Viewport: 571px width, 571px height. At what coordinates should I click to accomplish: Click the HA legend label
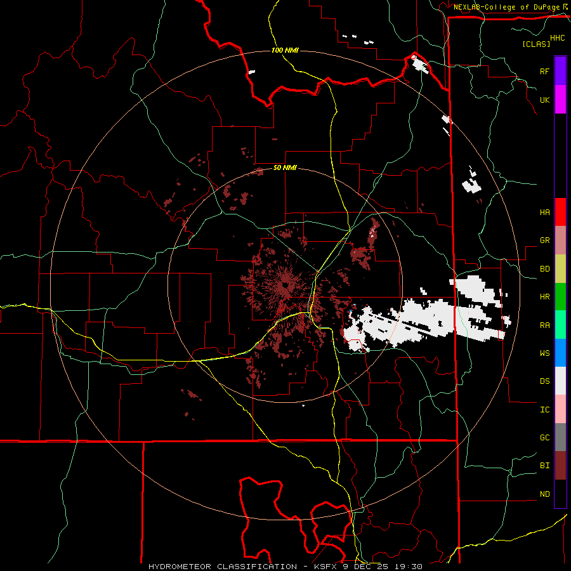click(544, 212)
